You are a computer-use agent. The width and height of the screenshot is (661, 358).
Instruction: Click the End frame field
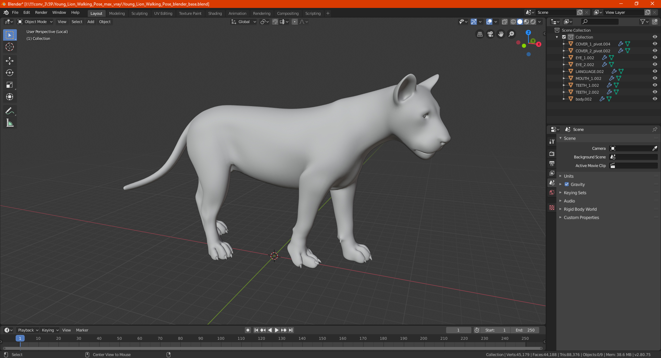pos(525,330)
